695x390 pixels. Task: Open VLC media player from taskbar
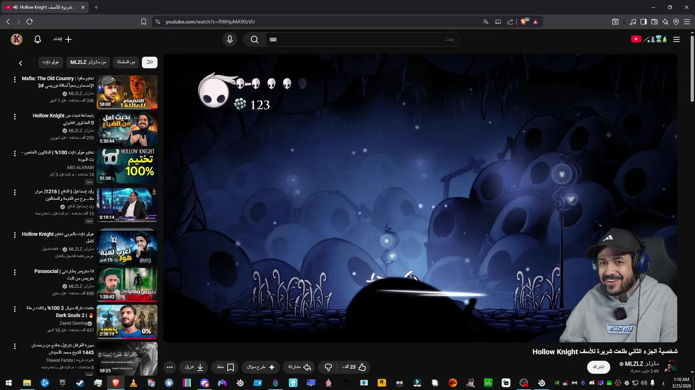(134, 382)
